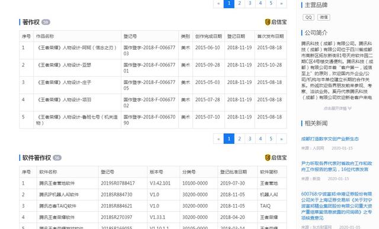379x229 pixels.
Task: Click the 主营品牌 sidebar heading
Action: click(316, 5)
